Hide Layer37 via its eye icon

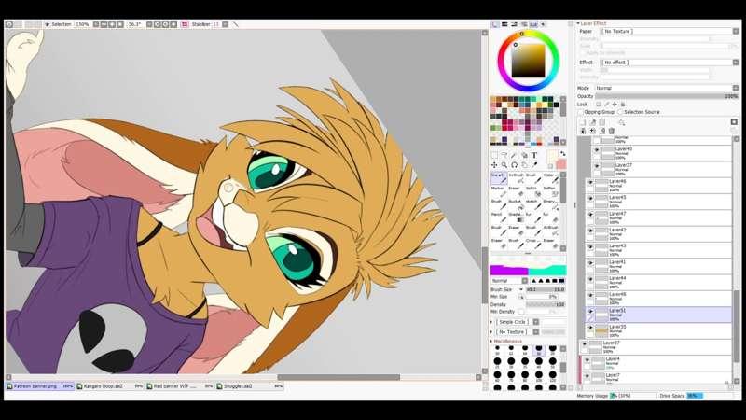point(597,167)
